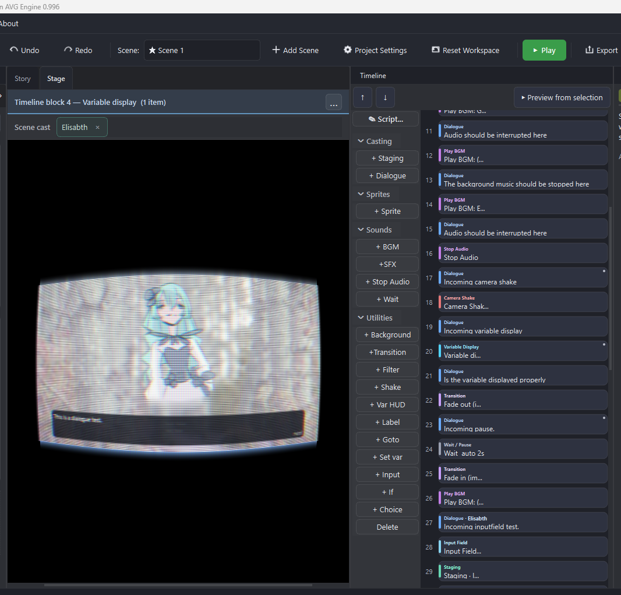The image size is (621, 595).
Task: Click Reset Workspace
Action: pyautogui.click(x=465, y=50)
